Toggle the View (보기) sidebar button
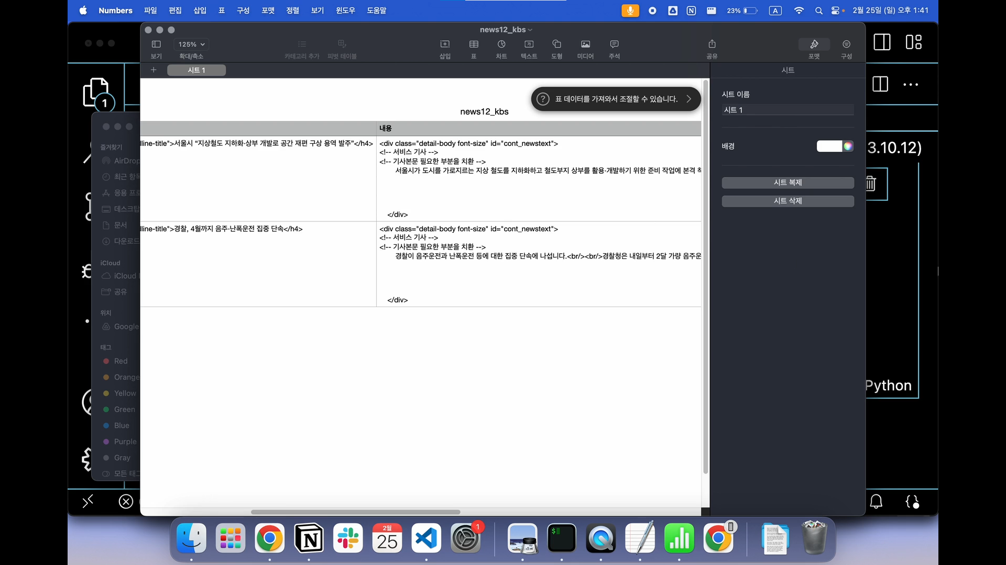 point(156,44)
